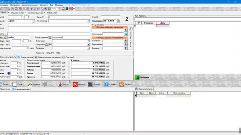Screen dimensions: 241x135
Task: Click the blue question mark Справка icon
Action: point(107,84)
